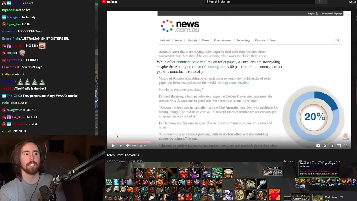Open link 'no threat of running out'
Image resolution: width=357 pixels, height=201 pixels.
[x=206, y=67]
